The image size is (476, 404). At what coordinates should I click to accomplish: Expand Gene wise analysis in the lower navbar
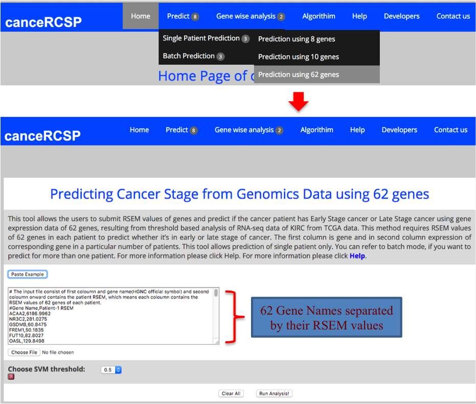248,130
